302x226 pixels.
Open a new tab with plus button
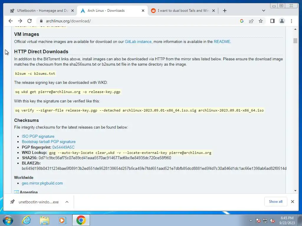[224, 11]
